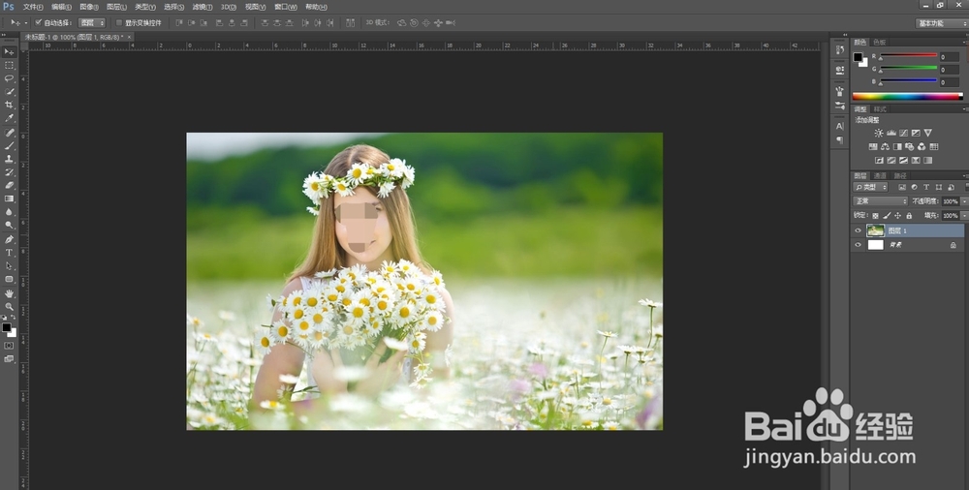969x490 pixels.
Task: Activate the Zoom tool
Action: (10, 306)
